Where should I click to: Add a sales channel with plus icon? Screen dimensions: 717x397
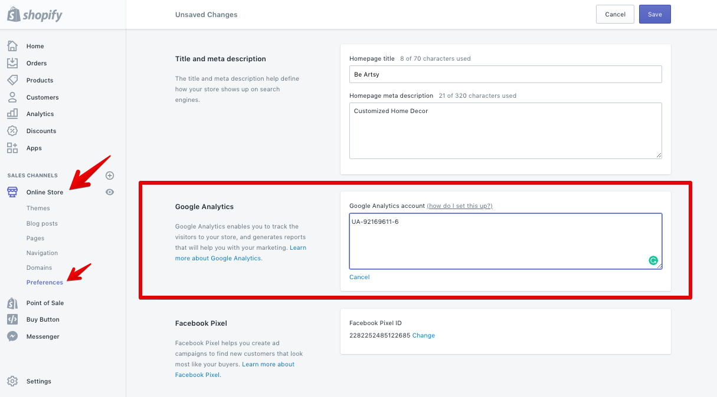110,176
